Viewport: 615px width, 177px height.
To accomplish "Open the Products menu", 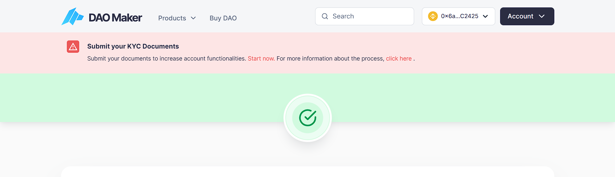I will click(172, 18).
